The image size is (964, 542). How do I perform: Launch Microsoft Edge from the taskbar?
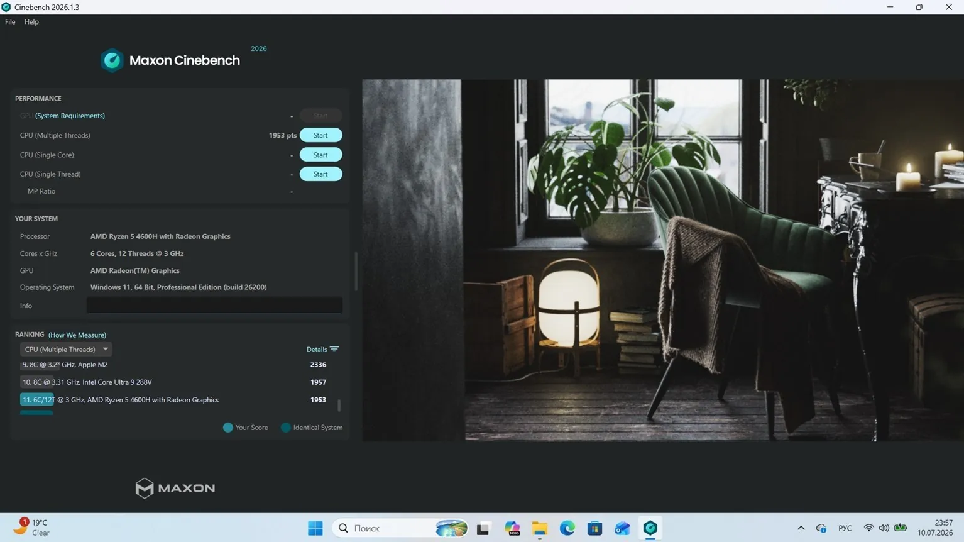click(x=567, y=528)
